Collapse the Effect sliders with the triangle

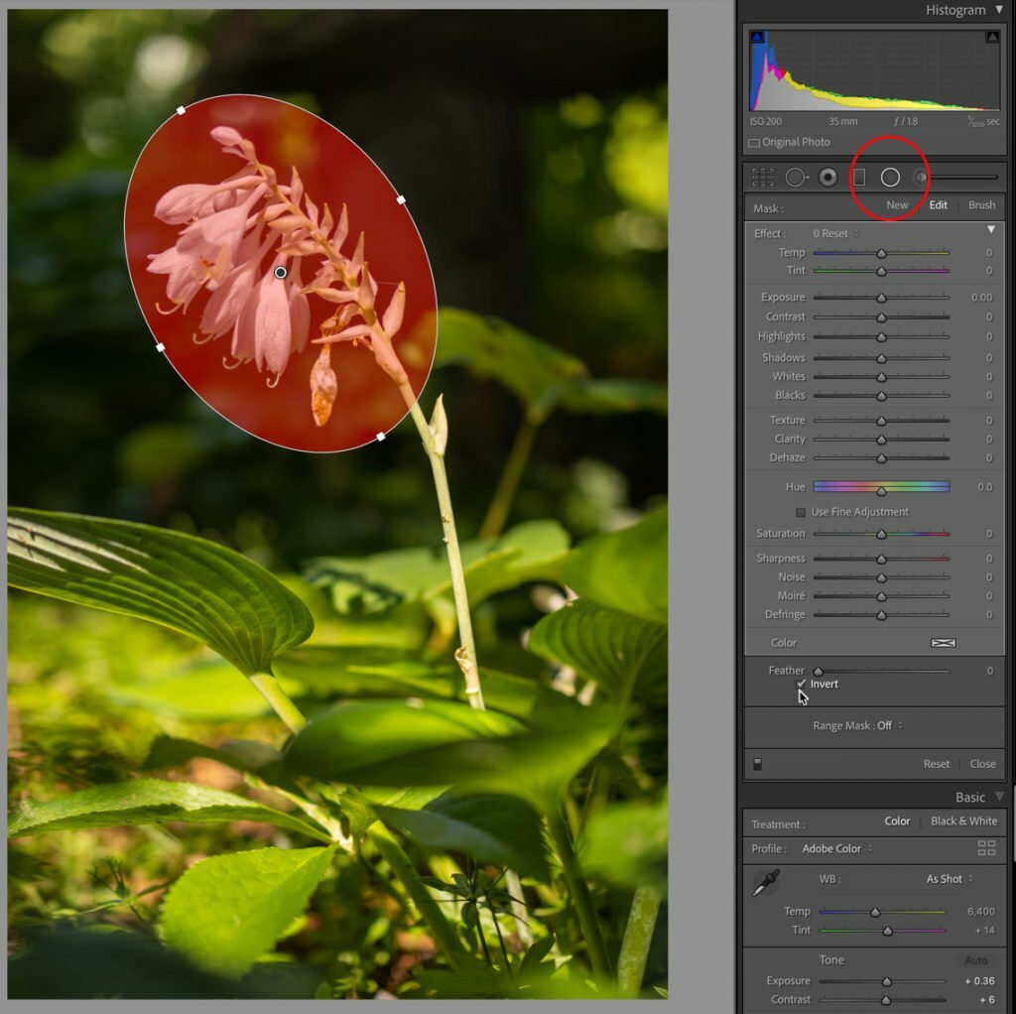pyautogui.click(x=991, y=230)
